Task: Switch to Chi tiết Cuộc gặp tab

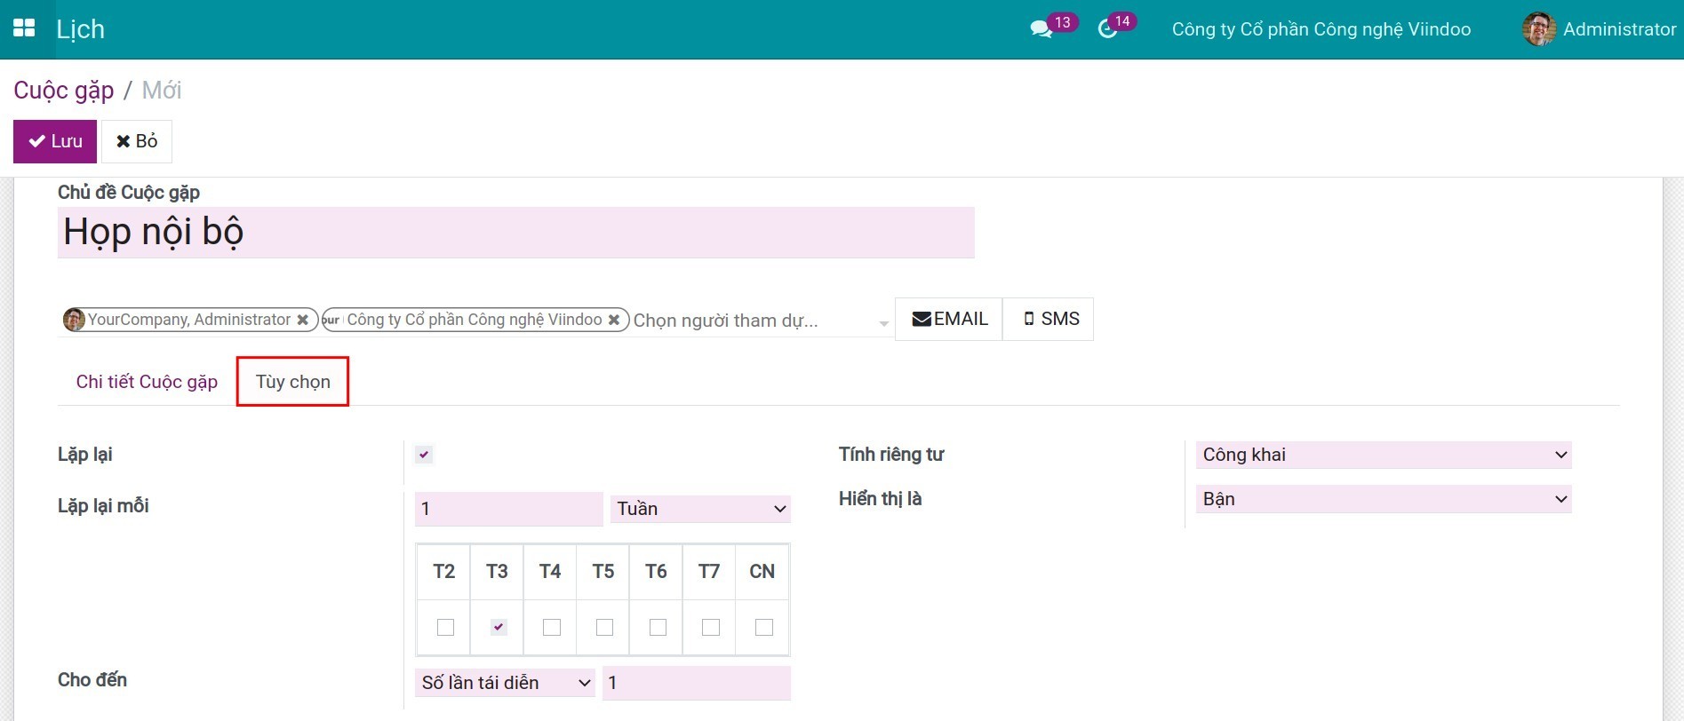Action: click(147, 382)
